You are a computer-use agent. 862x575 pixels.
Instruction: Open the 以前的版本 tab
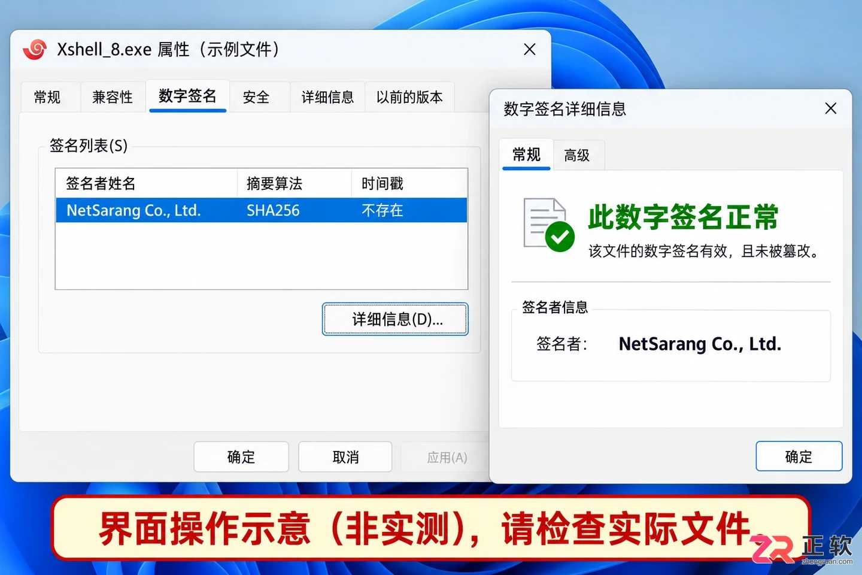click(x=409, y=97)
